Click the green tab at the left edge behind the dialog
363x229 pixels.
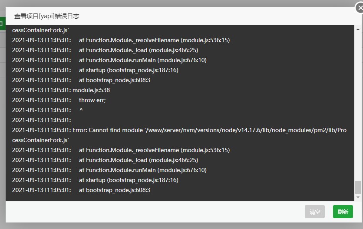(x=3, y=23)
